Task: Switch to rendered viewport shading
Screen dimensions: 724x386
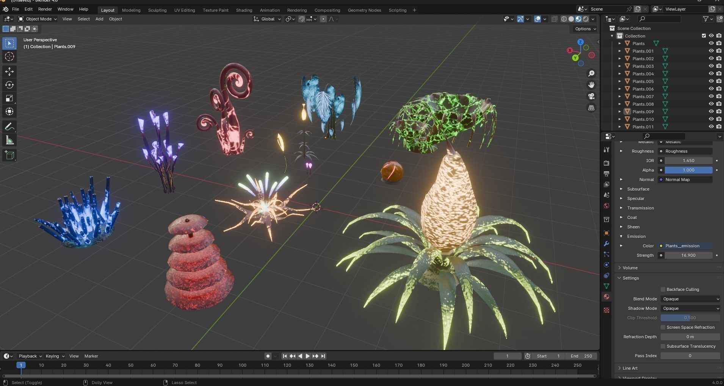Action: 586,19
